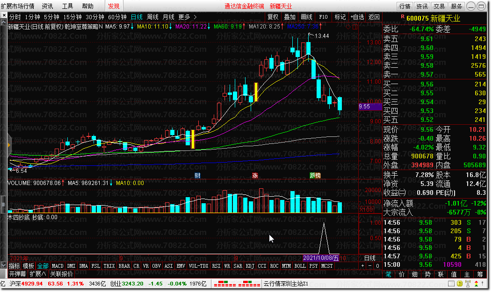
Task: Click the 服务 service button
Action: click(456, 6)
